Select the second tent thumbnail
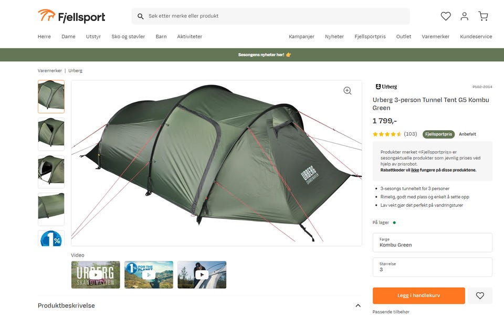This screenshot has width=504, height=317. click(x=51, y=134)
